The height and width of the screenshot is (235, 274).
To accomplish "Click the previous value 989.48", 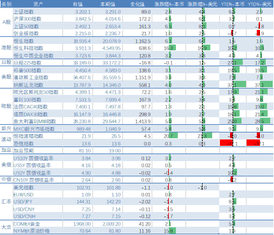I will (83, 129).
